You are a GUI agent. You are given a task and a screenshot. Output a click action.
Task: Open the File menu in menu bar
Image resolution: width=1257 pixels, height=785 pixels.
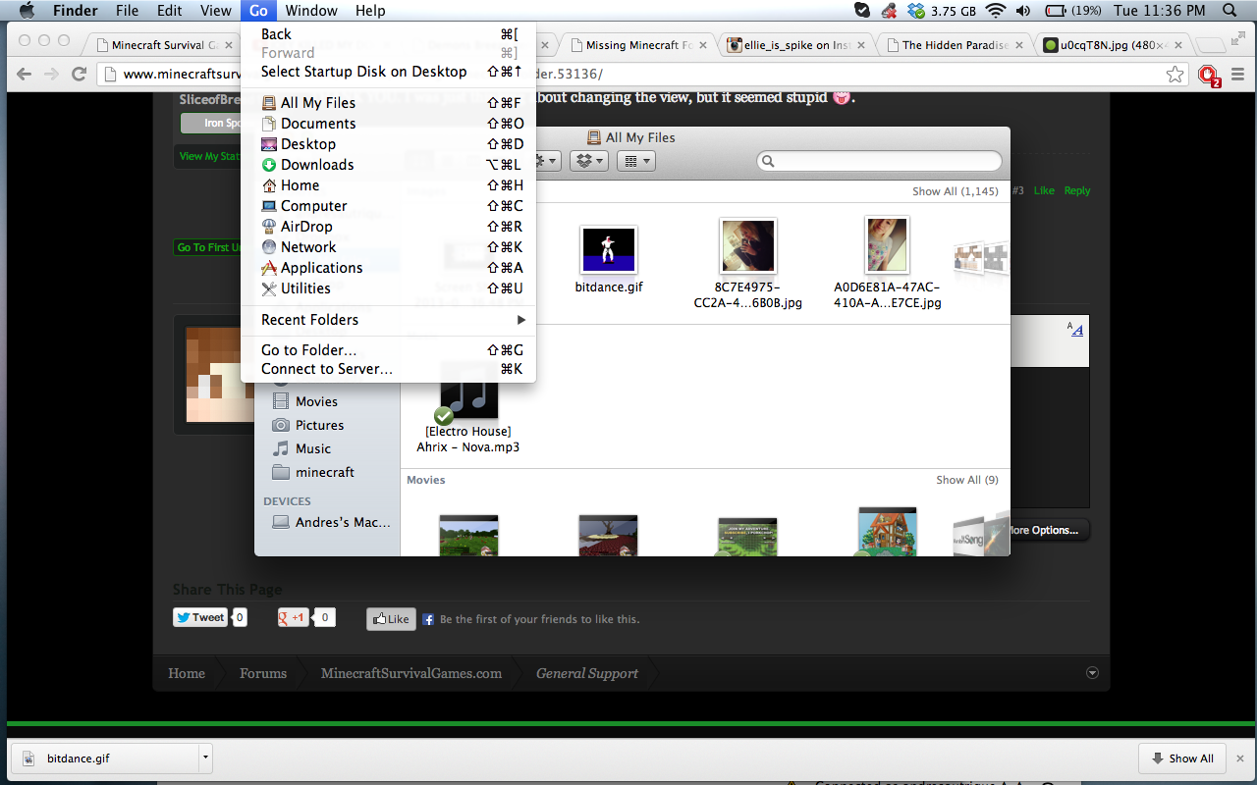[x=127, y=11]
